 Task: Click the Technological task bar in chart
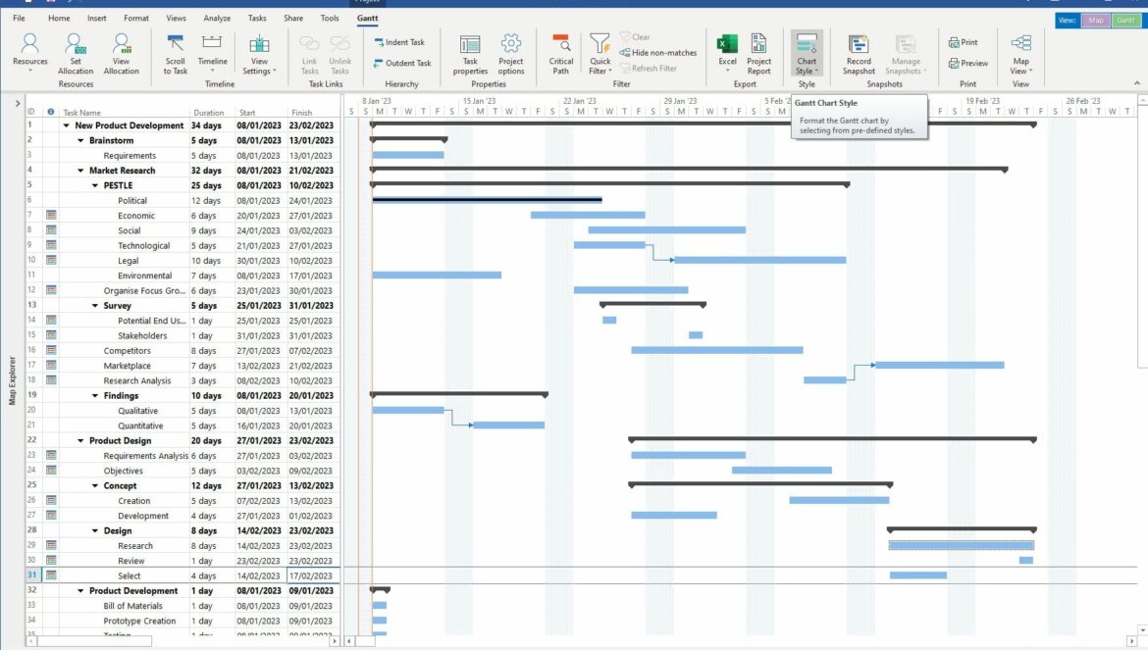pyautogui.click(x=609, y=245)
